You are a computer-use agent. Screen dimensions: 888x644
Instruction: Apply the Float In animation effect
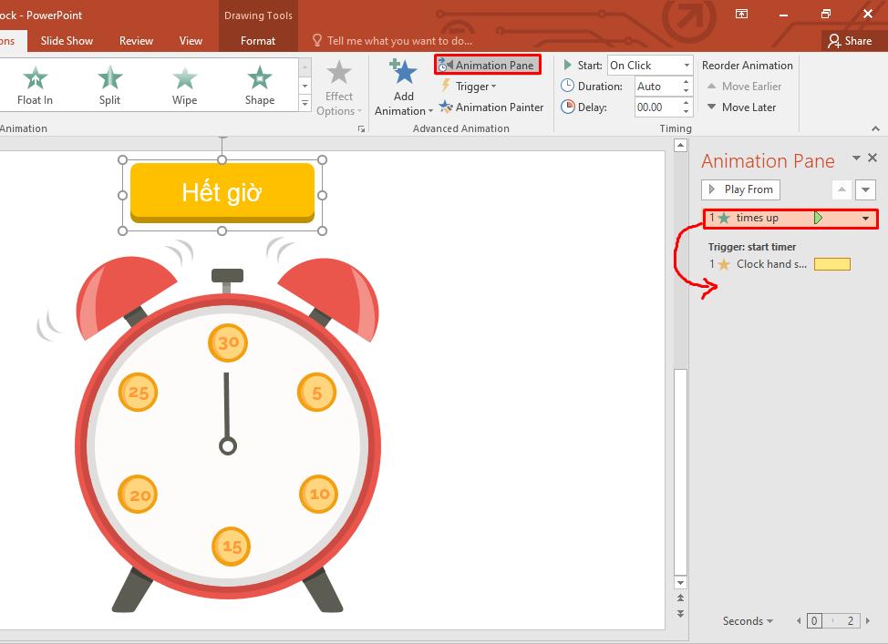click(x=35, y=85)
